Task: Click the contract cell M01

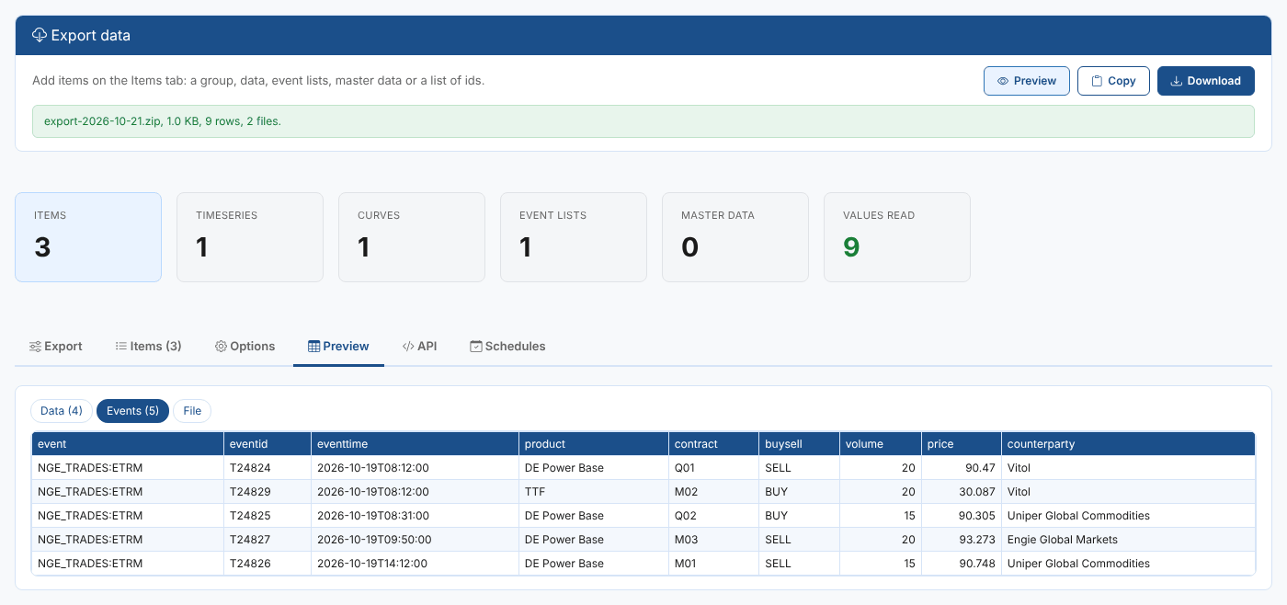Action: [x=713, y=564]
